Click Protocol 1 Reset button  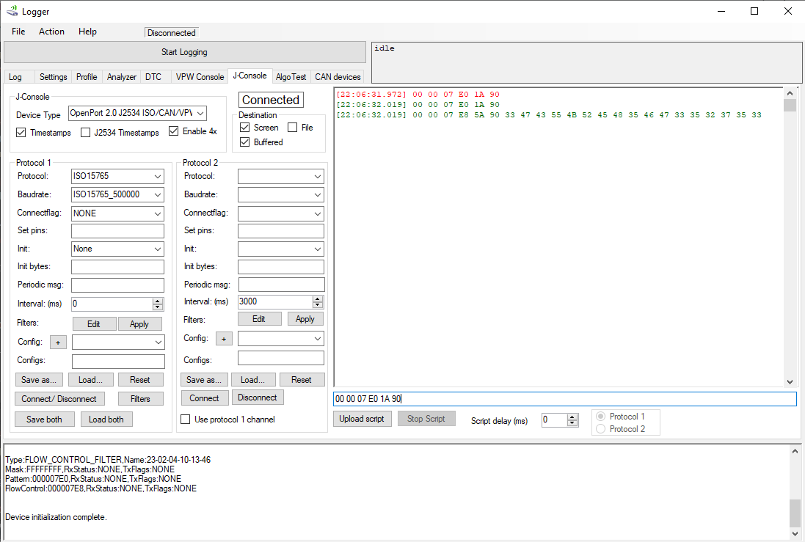click(140, 380)
